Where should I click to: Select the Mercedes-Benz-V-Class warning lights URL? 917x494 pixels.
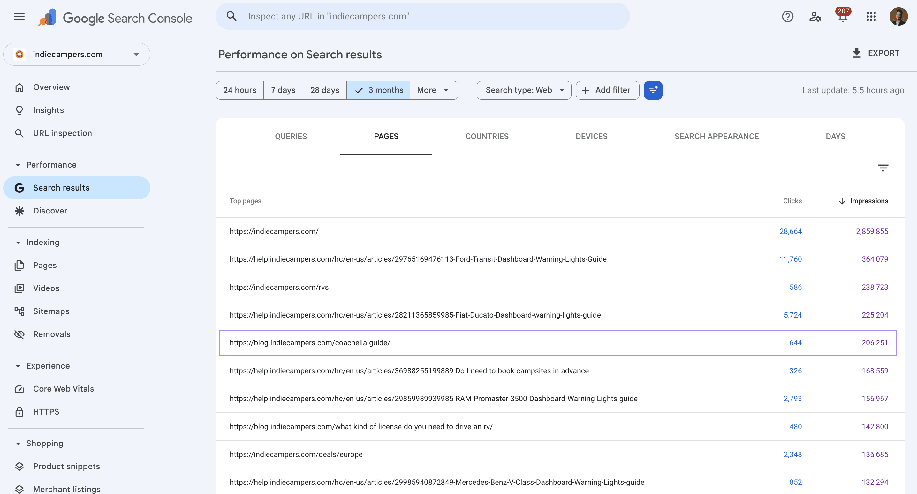pos(437,482)
